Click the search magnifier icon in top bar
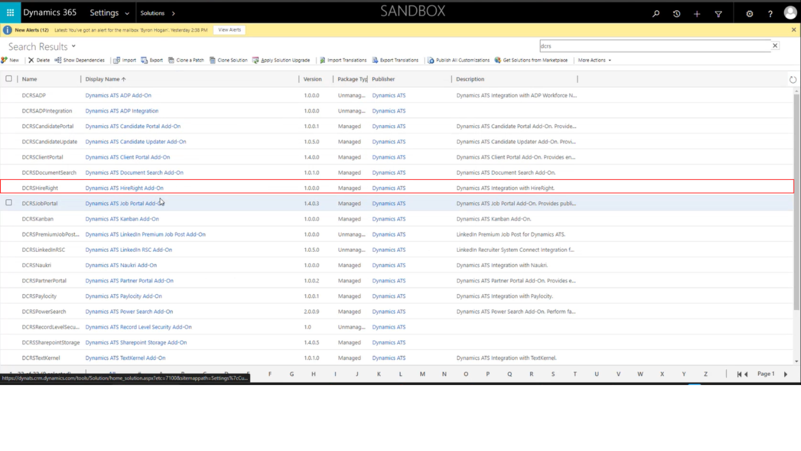Viewport: 801px width, 451px height. tap(656, 14)
